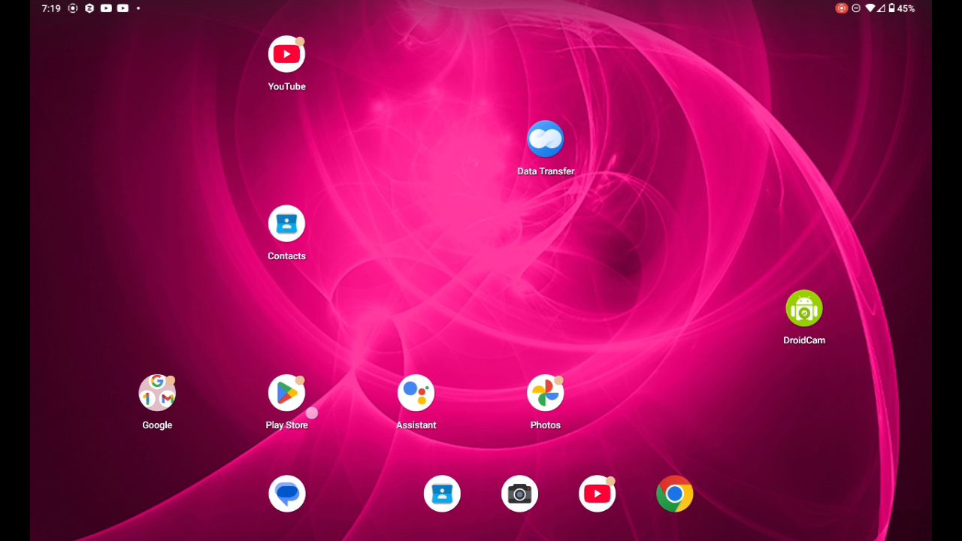The image size is (962, 541).
Task: Open the labeled YouTube app on the home screen
Action: [x=286, y=55]
